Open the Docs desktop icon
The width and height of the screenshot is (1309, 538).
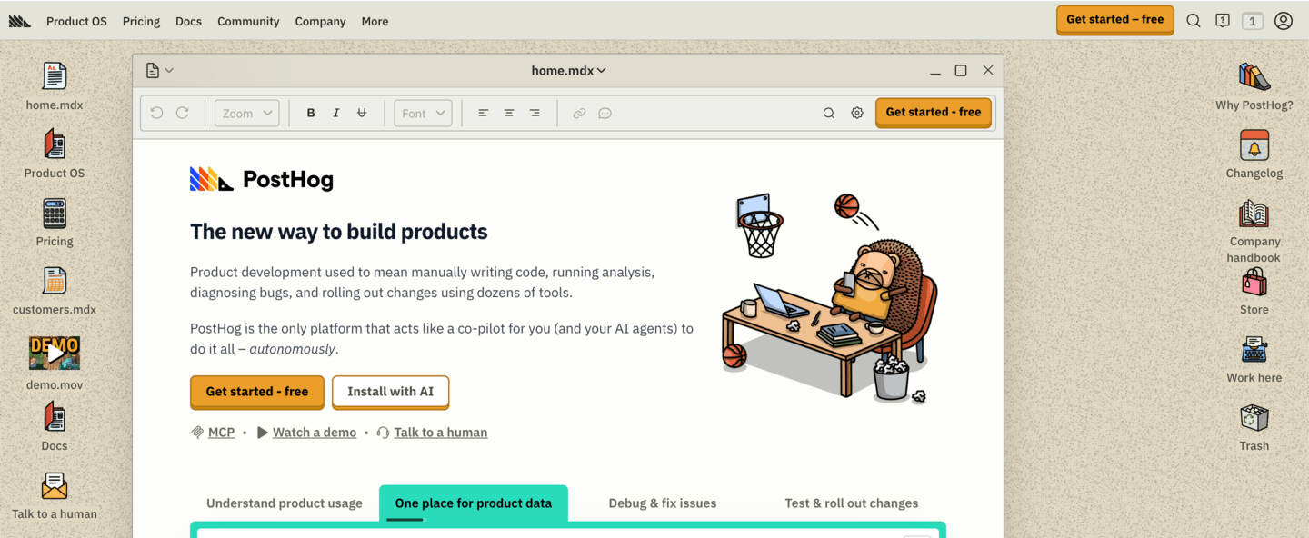point(55,418)
